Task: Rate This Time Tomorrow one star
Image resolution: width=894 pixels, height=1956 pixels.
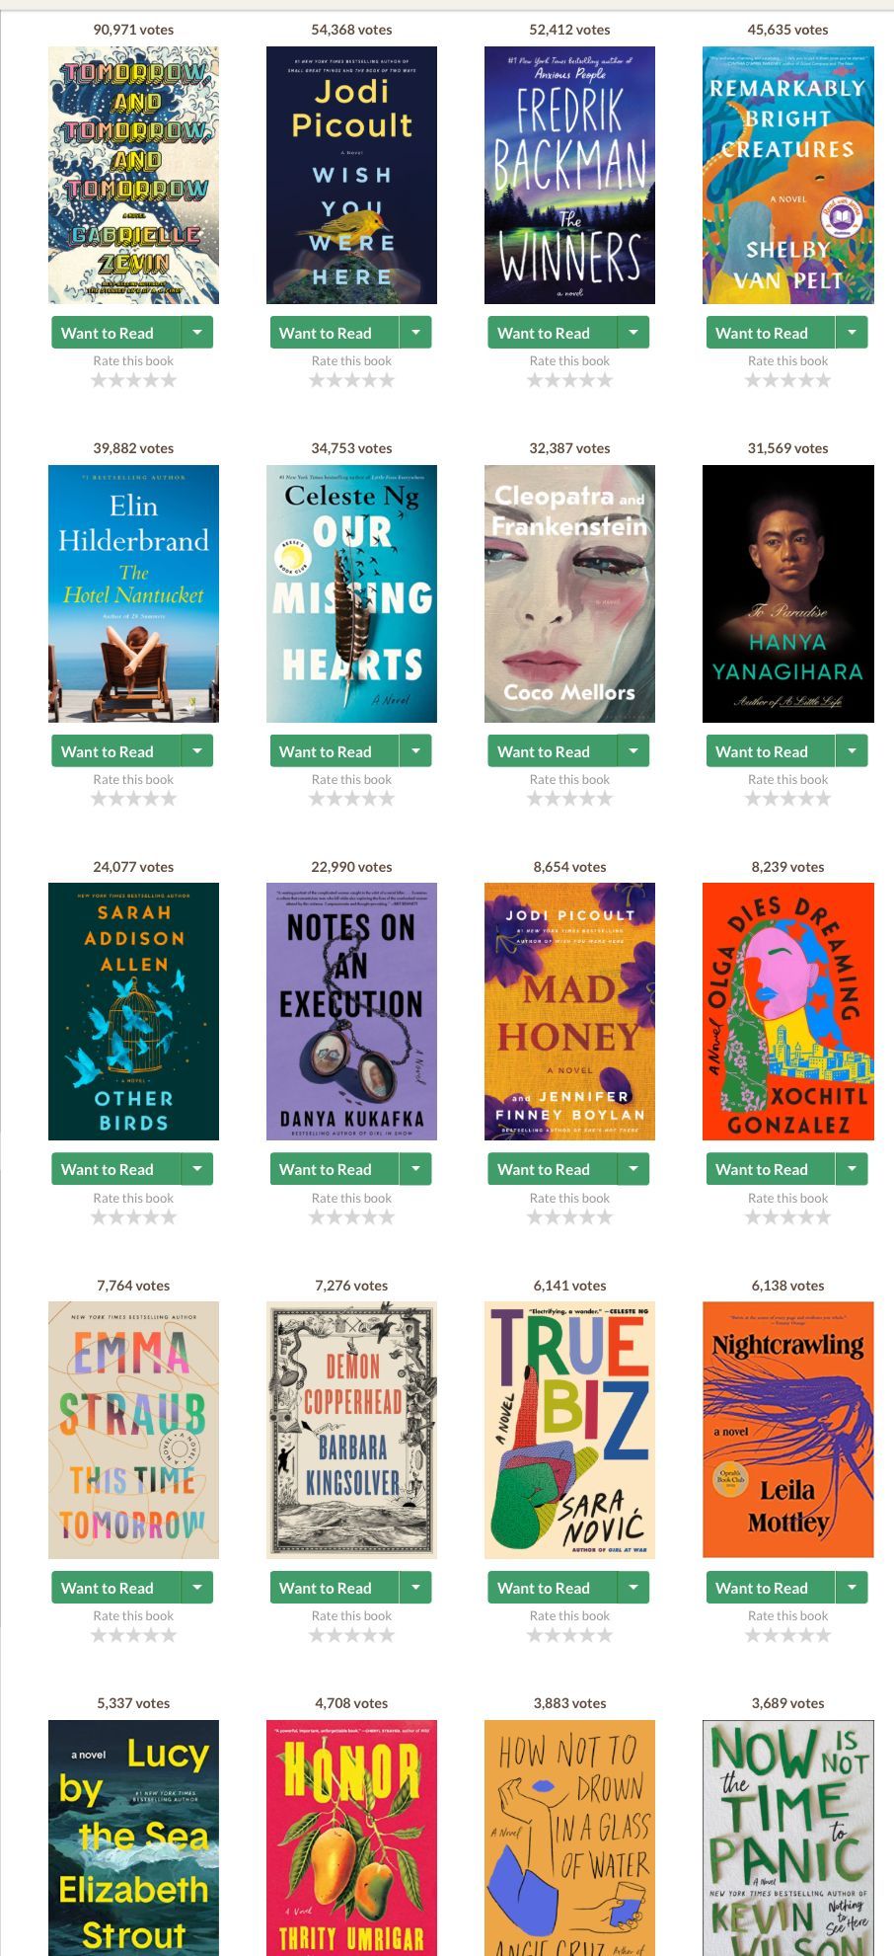Action: (x=99, y=1635)
